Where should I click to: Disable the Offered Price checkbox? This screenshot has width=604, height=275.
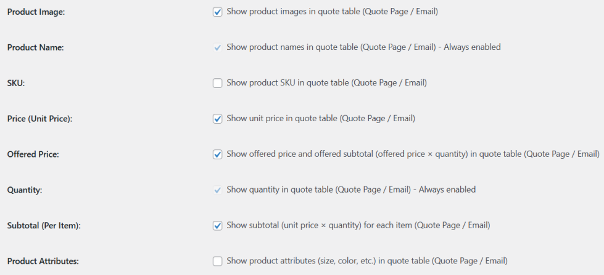217,154
